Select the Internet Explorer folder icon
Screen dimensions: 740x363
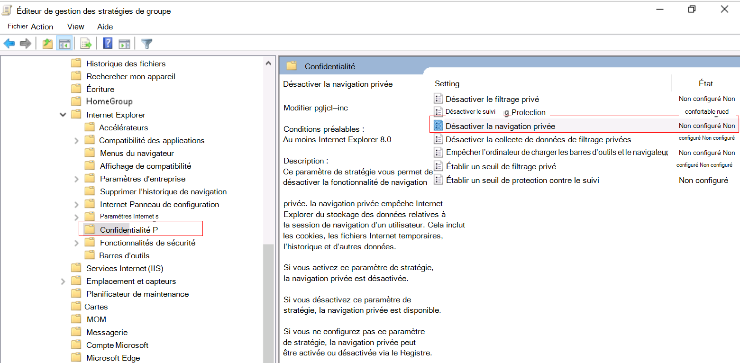click(x=77, y=114)
